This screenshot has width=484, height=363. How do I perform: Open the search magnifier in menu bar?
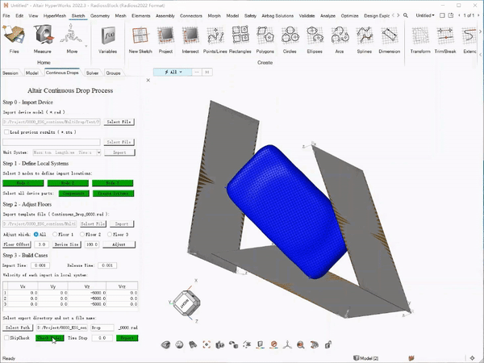click(406, 15)
